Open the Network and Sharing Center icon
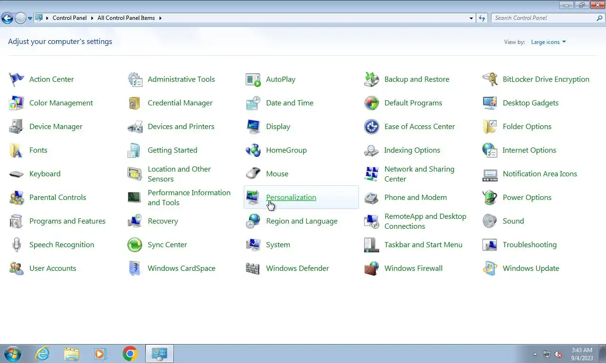This screenshot has height=363, width=606. [372, 174]
